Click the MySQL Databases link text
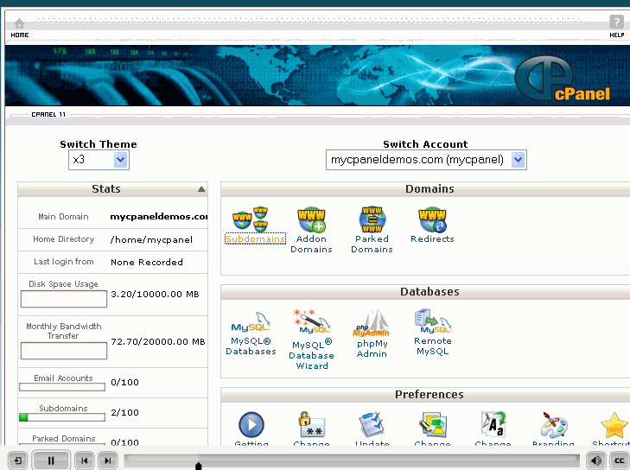Viewport: 630px width, 470px height. 251,346
